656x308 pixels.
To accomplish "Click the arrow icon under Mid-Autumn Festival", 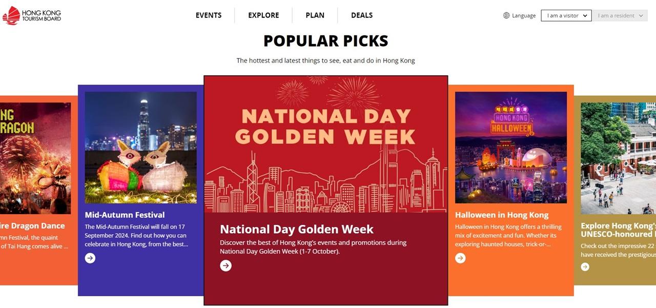I will pyautogui.click(x=90, y=258).
